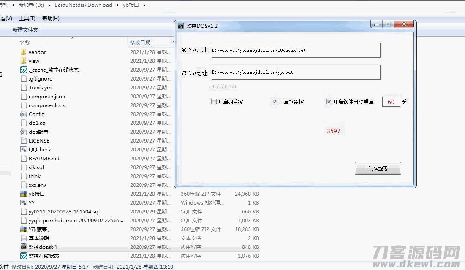Disable the 开启YY监控 checkbox
Screen dimensions: 465x270
pyautogui.click(x=275, y=102)
